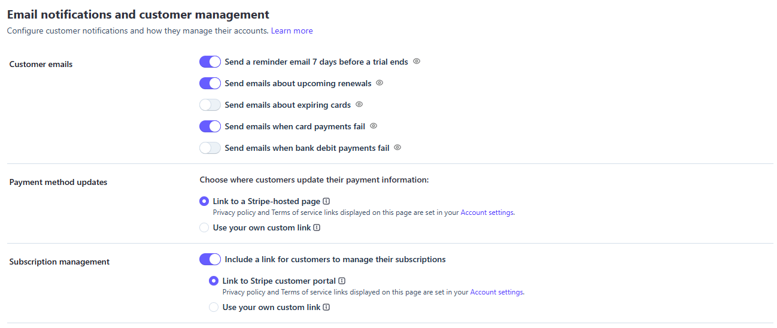Viewport: 777px width, 328px height.
Task: Enable emails when bank debit payments fail
Action: click(210, 148)
